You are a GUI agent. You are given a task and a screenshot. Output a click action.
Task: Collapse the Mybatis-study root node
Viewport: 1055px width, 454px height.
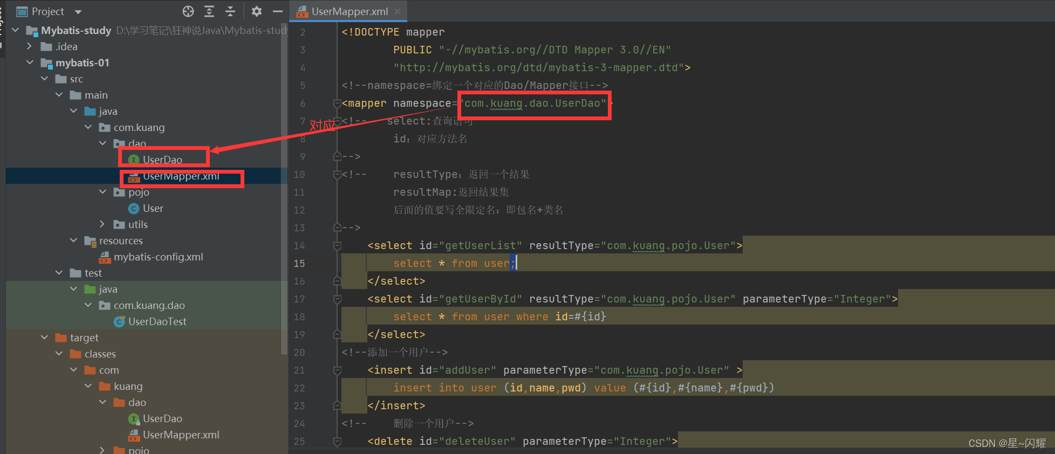(16, 30)
